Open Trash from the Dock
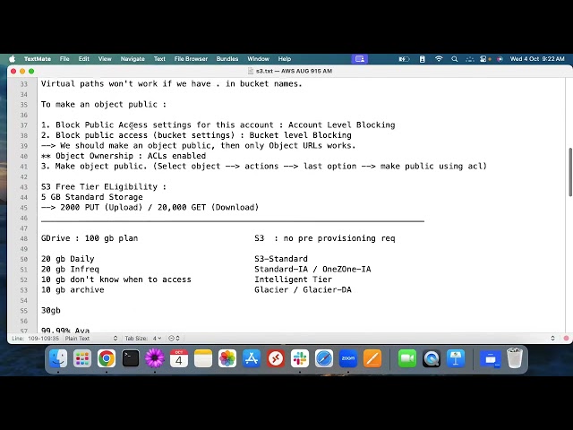Viewport: 573px width, 430px height. point(515,358)
